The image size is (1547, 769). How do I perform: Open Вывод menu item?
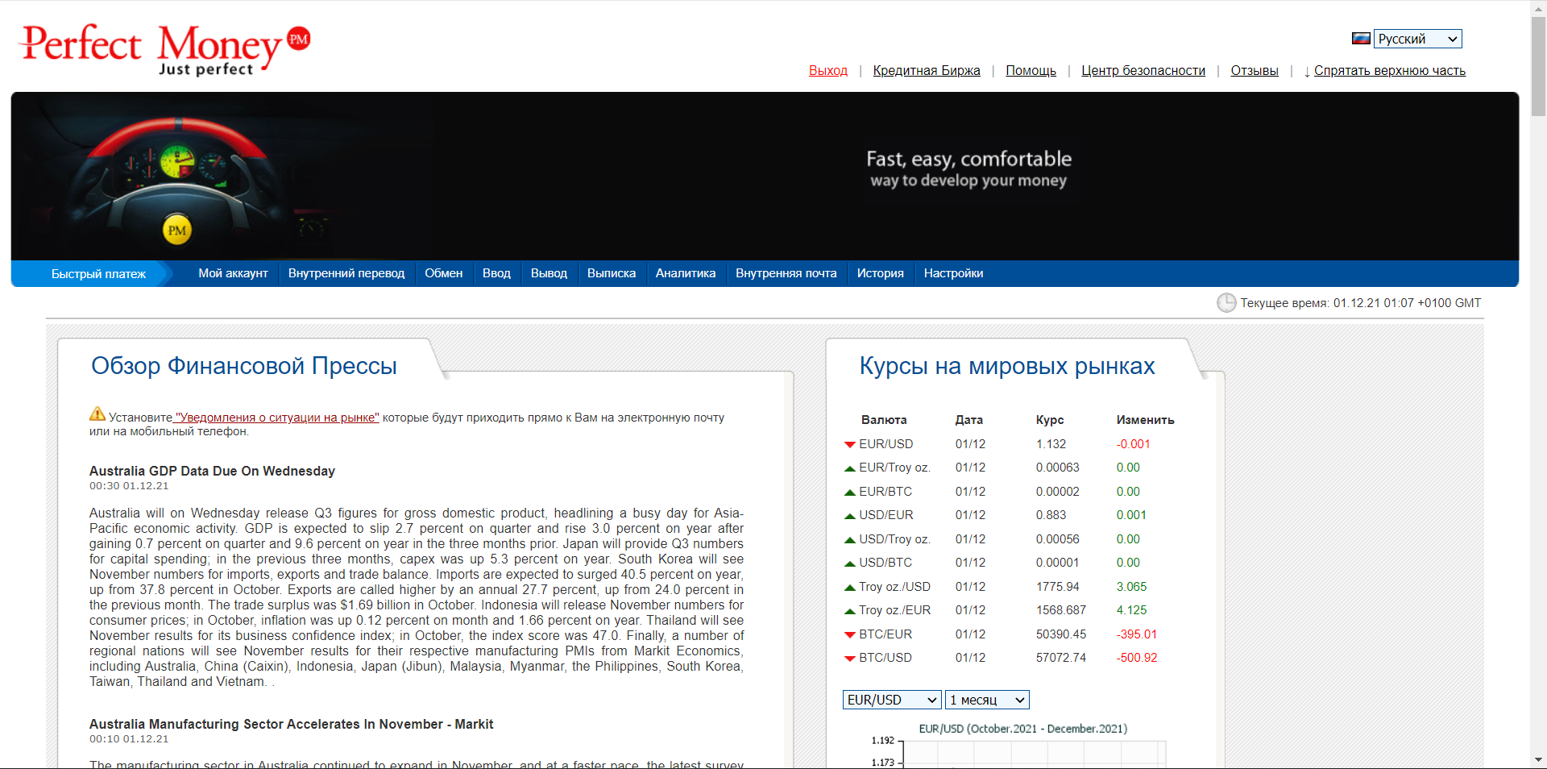point(549,273)
